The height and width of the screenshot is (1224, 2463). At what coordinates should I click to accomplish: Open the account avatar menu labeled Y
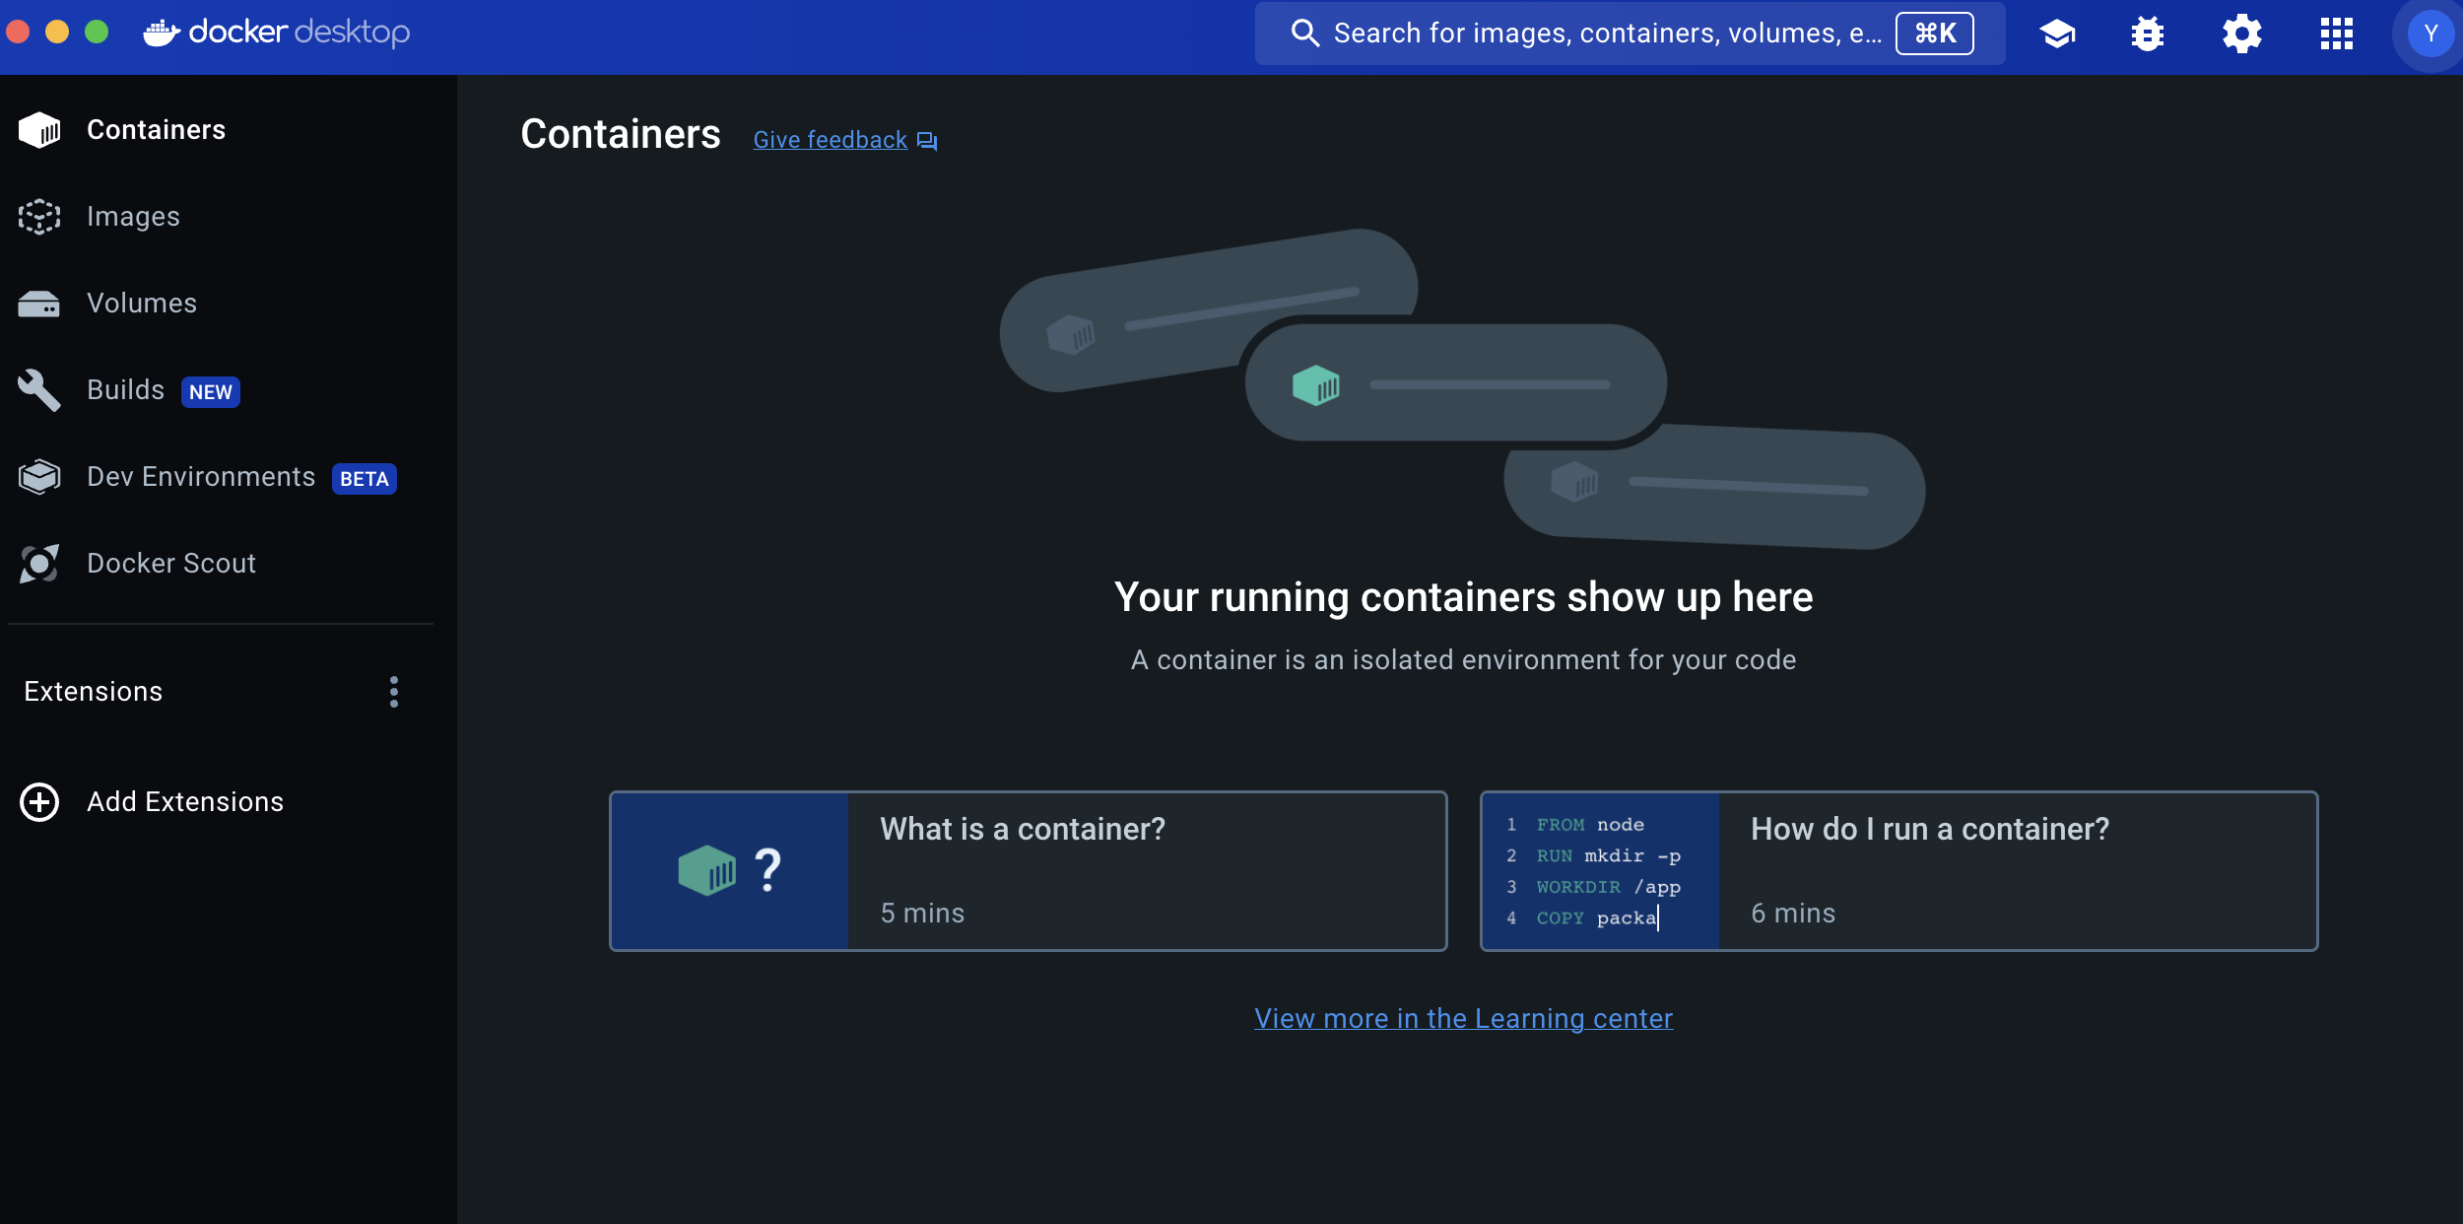point(2430,34)
